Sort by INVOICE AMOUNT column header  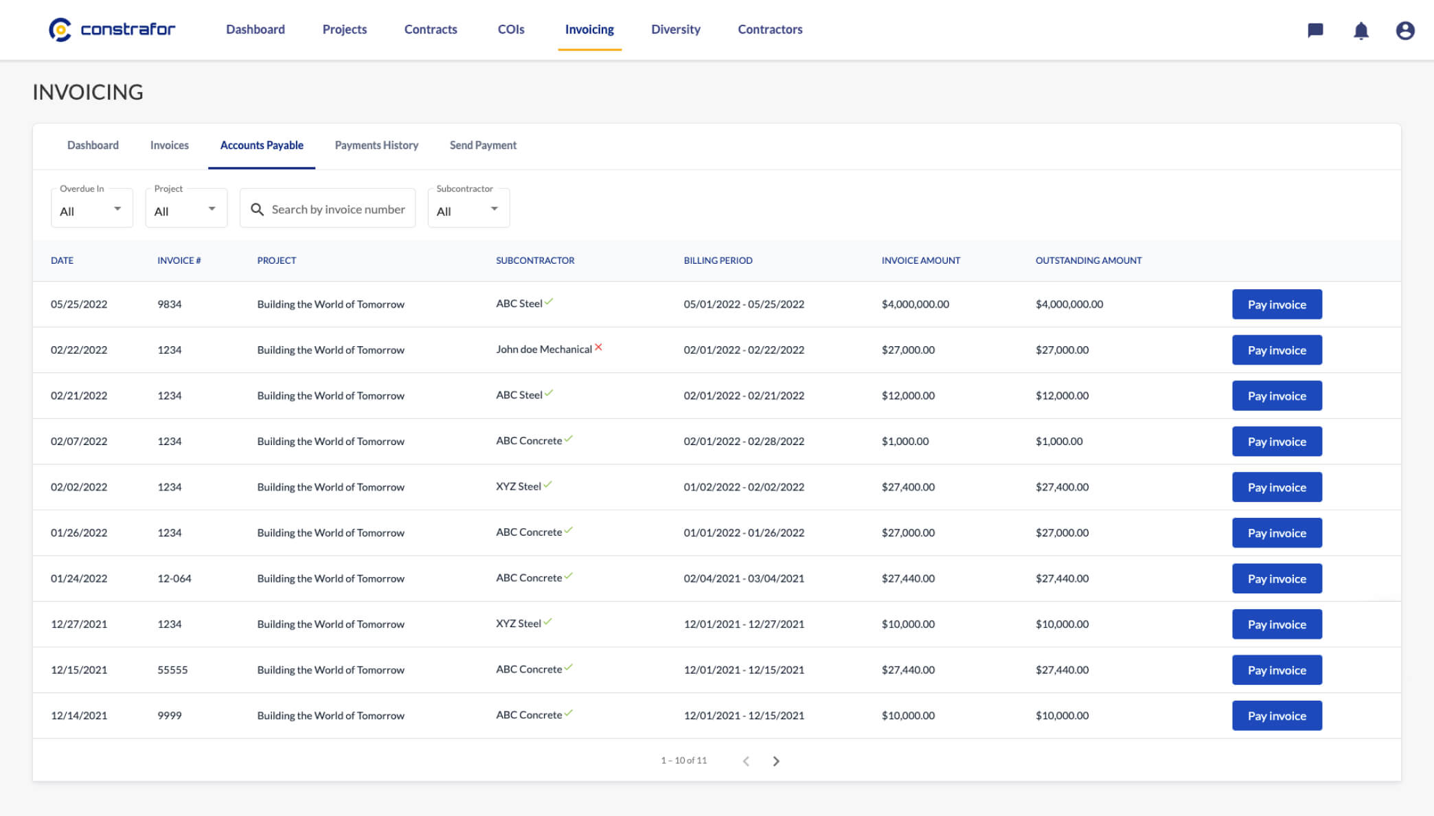click(x=921, y=260)
